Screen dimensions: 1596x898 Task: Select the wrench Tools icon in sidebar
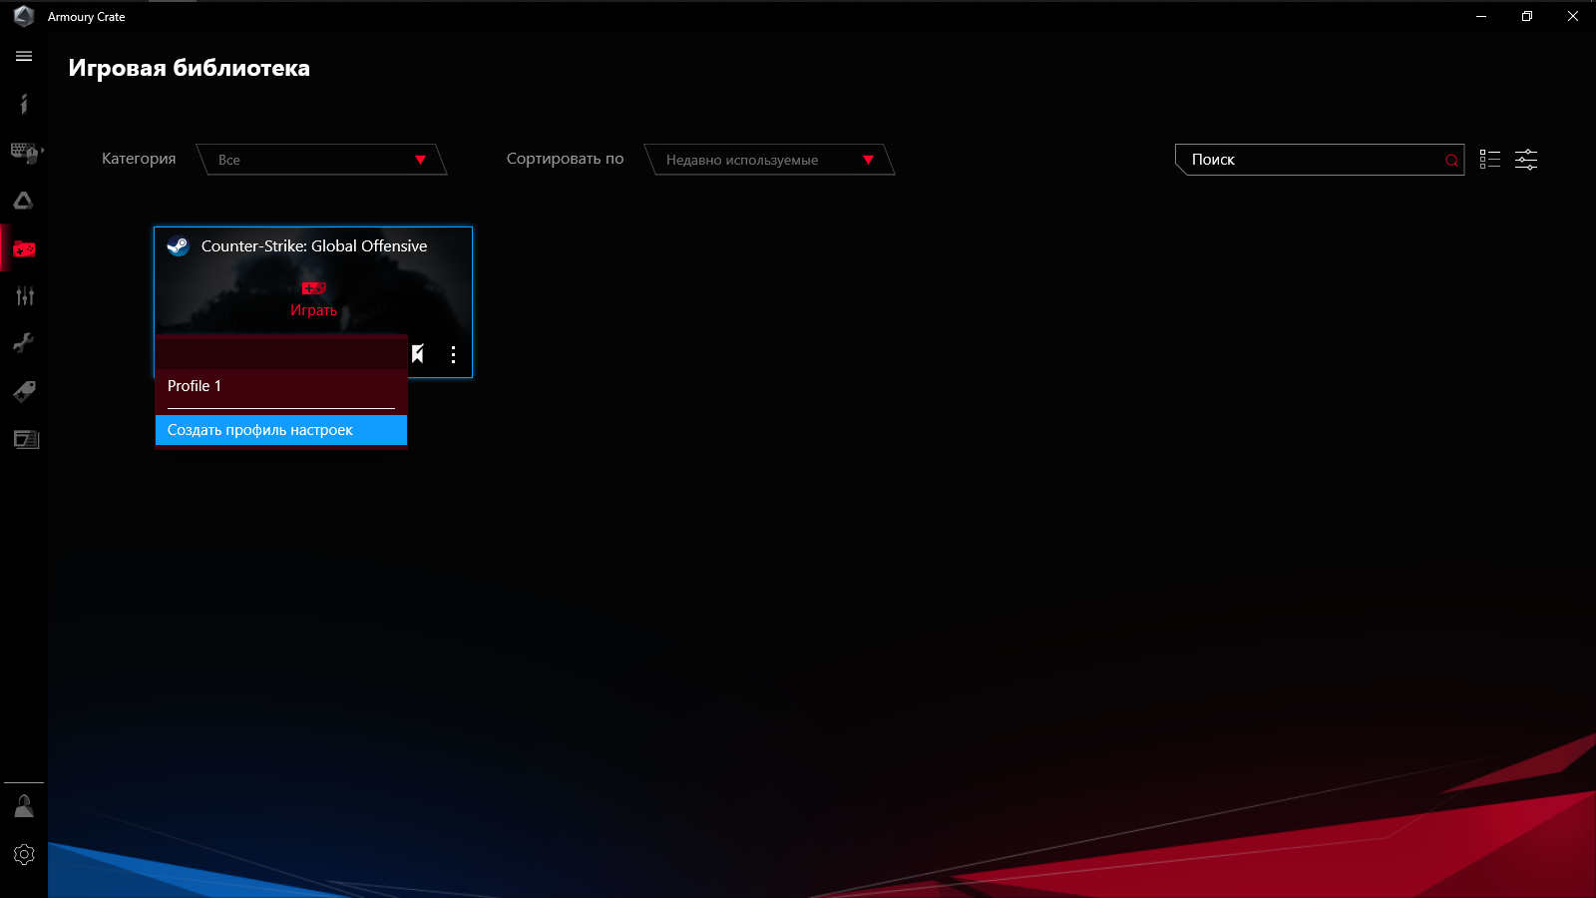coord(24,343)
